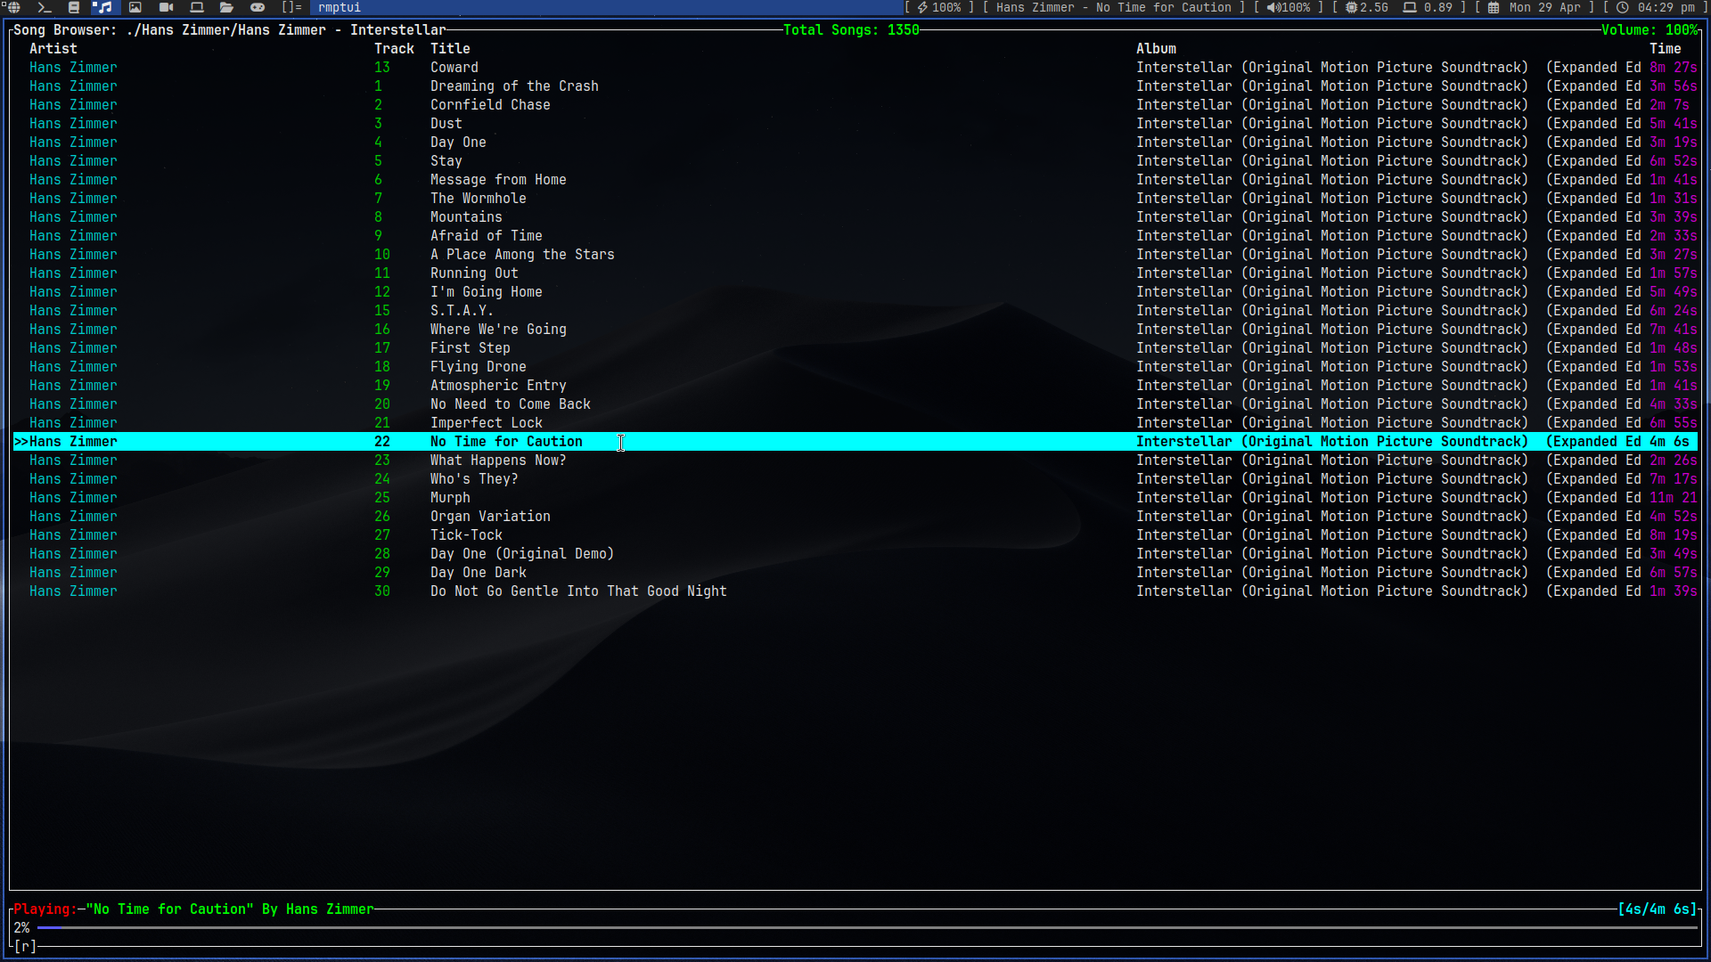1711x962 pixels.
Task: Click the laptop workspace icon
Action: click(x=197, y=7)
